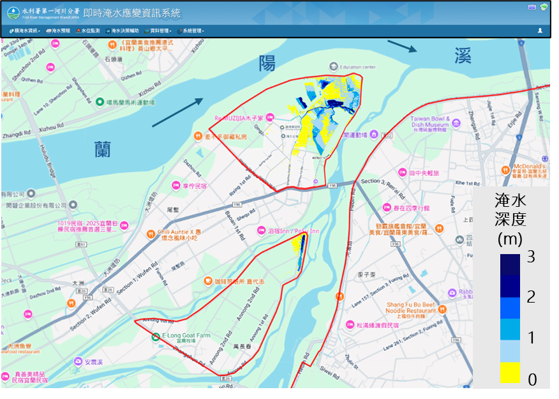This screenshot has height=399, width=559.
Task: Expand the 資料管理 dropdown menu
Action: tap(159, 31)
